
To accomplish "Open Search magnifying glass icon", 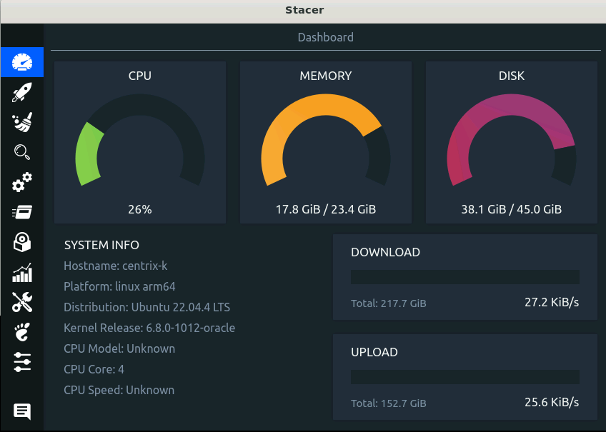I will (x=22, y=152).
